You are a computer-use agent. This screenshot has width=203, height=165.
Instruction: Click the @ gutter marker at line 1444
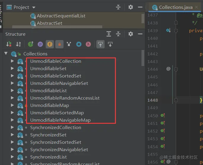coord(168,69)
